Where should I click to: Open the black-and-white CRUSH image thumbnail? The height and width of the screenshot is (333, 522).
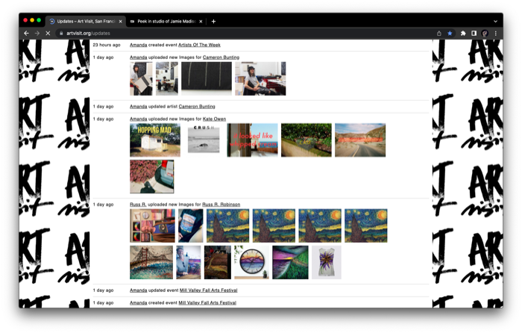(x=204, y=139)
